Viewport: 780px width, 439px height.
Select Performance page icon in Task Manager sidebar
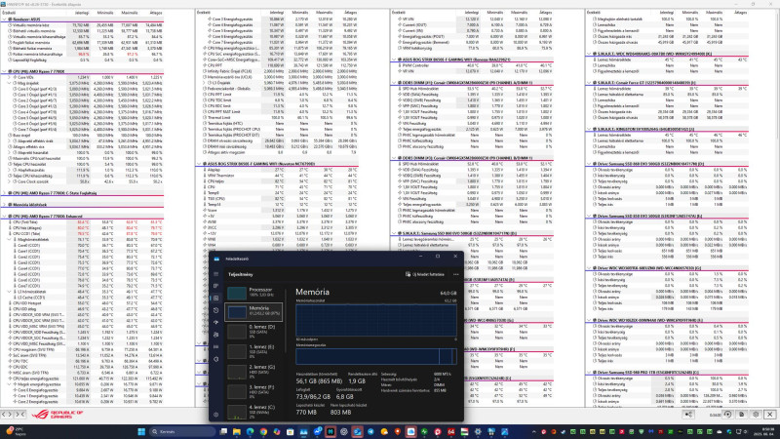pyautogui.click(x=215, y=299)
